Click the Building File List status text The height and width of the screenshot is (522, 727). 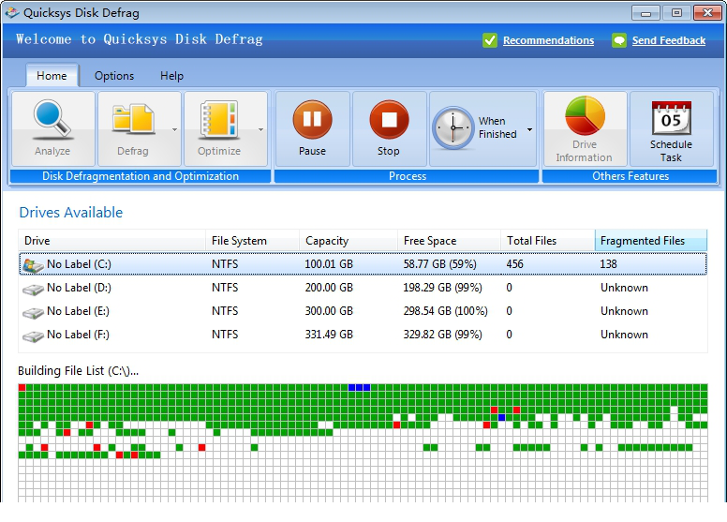tap(78, 371)
